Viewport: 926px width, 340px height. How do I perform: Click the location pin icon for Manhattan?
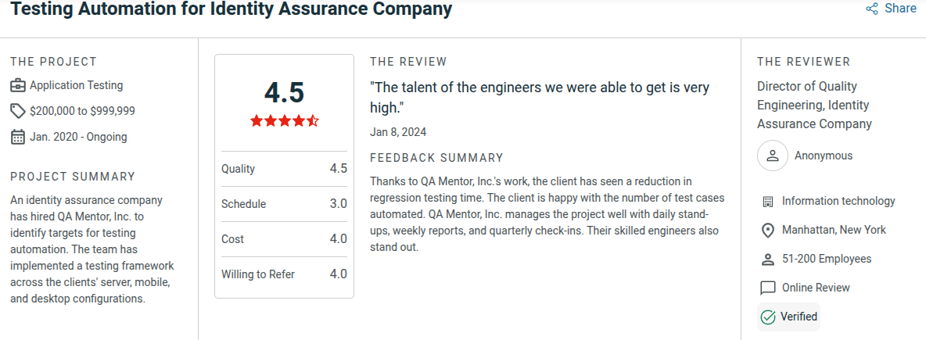pos(767,231)
